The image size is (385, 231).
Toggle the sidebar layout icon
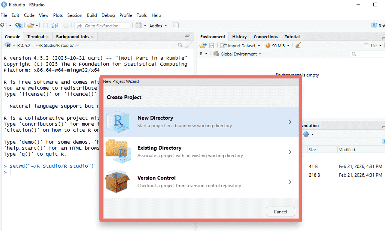point(176,25)
